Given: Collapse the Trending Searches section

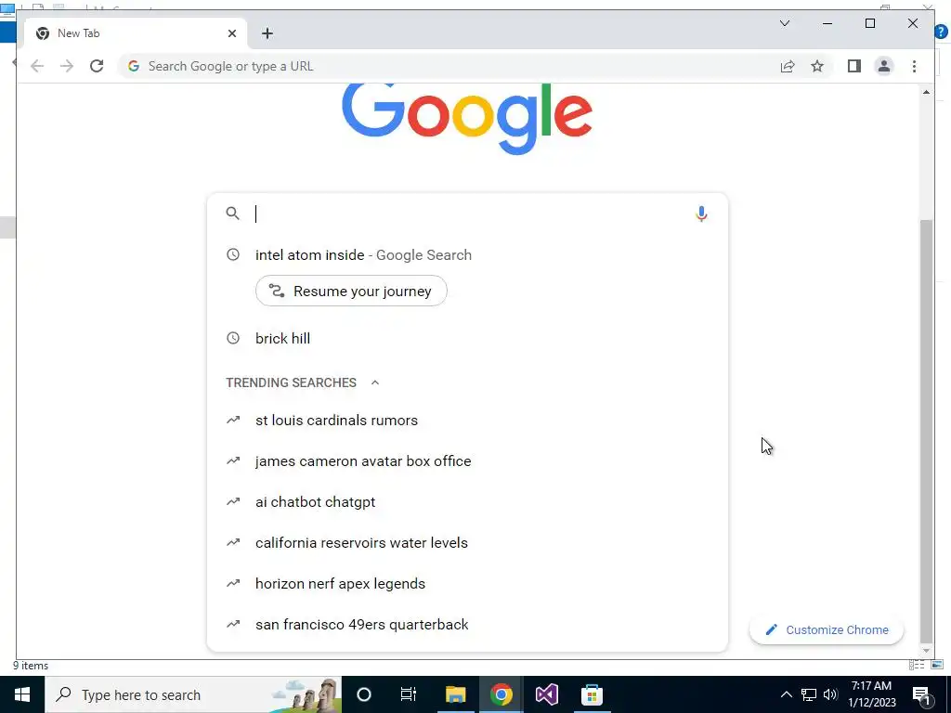Looking at the screenshot, I should point(375,382).
